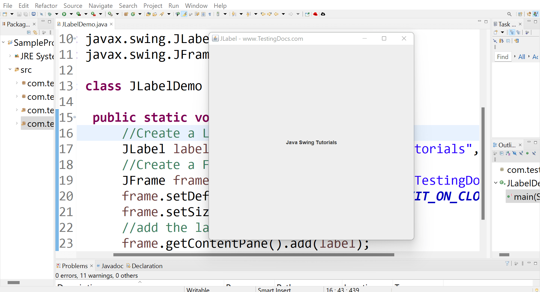Switch to the Javadoc tab
The image size is (540, 292).
[x=110, y=266]
